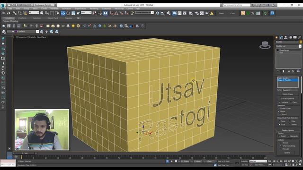Activate the Select and Move tool
This screenshot has width=303, height=170.
(63, 13)
